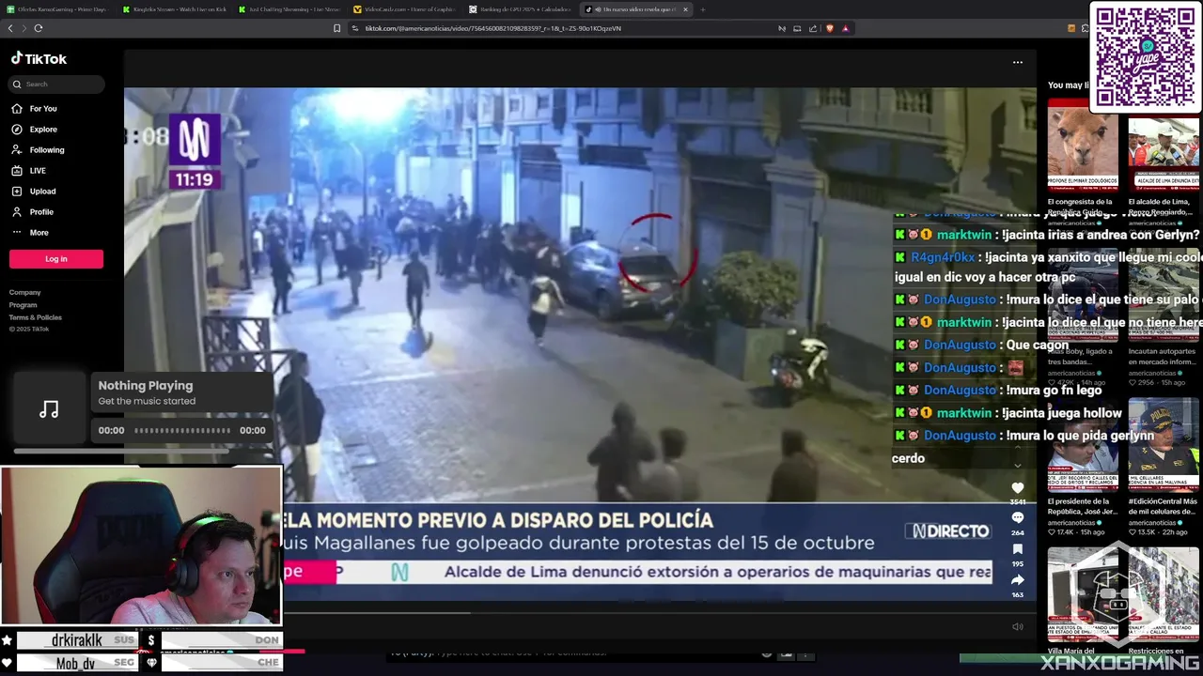Open the TikTok logo home link

tap(39, 58)
